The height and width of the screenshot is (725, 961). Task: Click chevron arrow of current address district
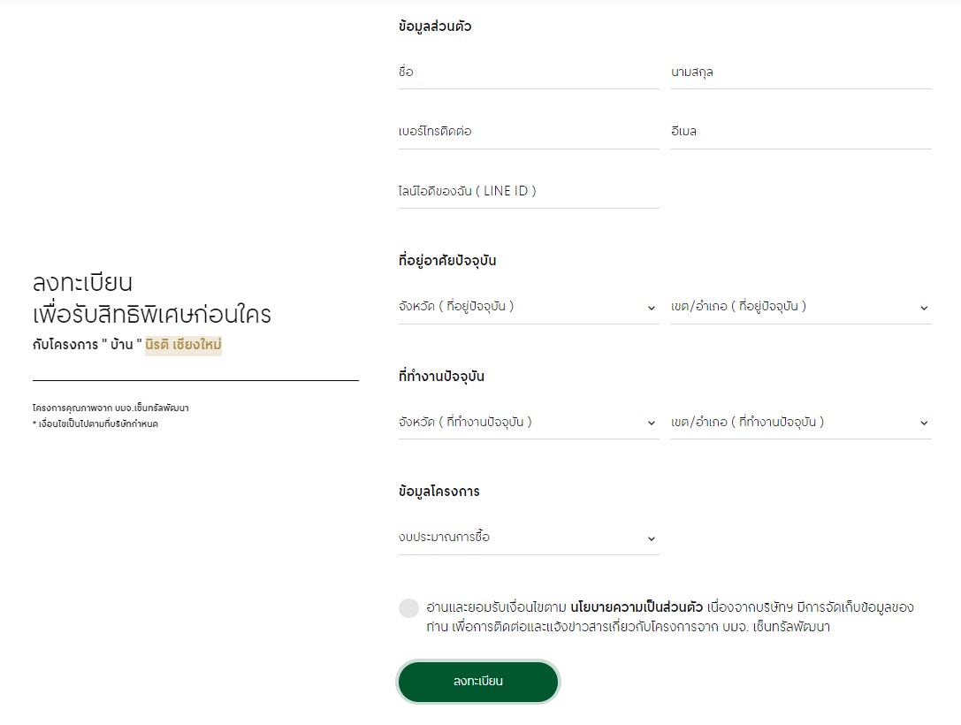coord(924,308)
